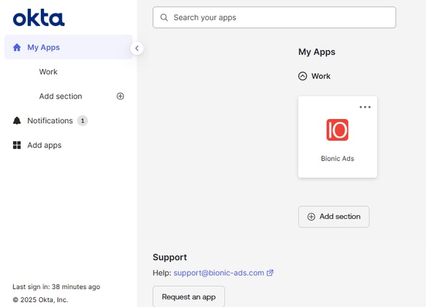Select the Work section in the sidebar
The width and height of the screenshot is (426, 307).
[48, 72]
